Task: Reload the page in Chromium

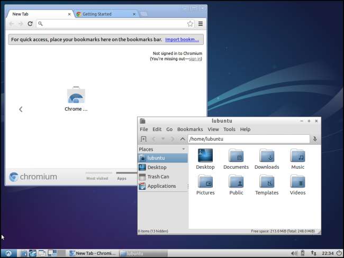Action: (30, 24)
